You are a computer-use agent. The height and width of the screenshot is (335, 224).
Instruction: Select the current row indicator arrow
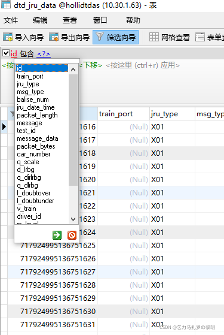4,127
